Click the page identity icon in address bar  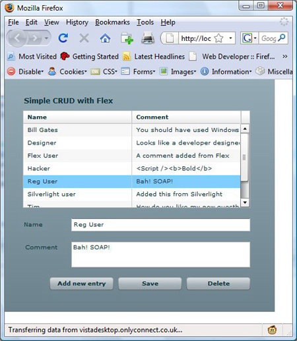point(170,38)
